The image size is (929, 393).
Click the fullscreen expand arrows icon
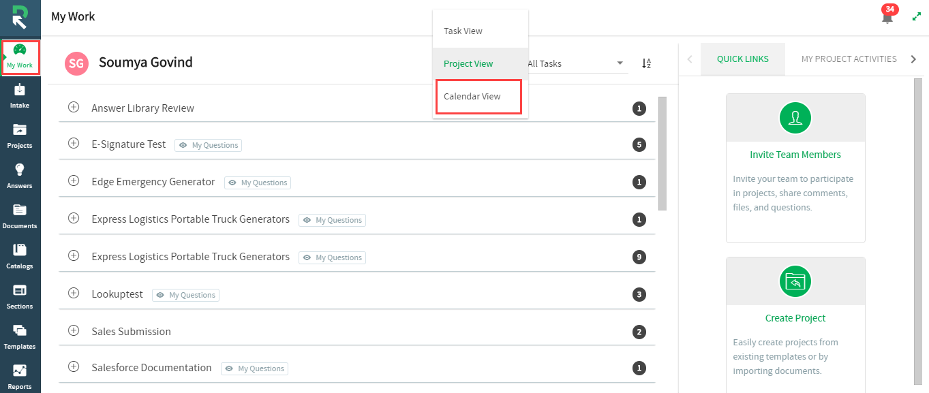pyautogui.click(x=916, y=16)
